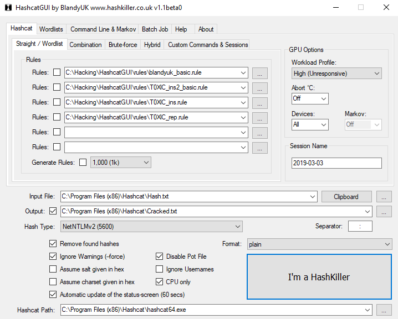The height and width of the screenshot is (319, 398).
Task: Open the Format plain dropdown
Action: click(x=319, y=244)
